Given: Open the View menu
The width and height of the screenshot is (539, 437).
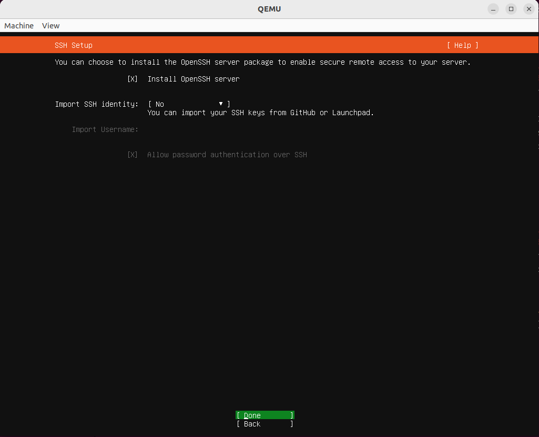Looking at the screenshot, I should click(x=51, y=26).
